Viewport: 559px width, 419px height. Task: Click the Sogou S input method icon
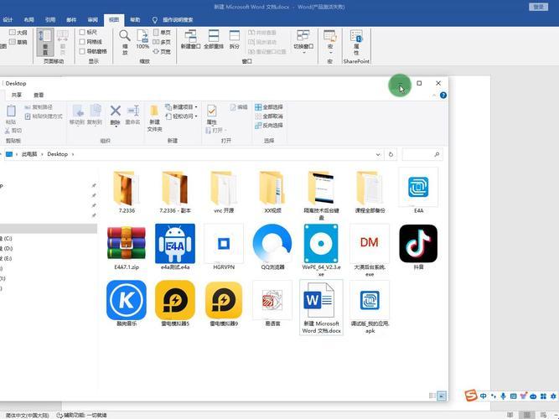click(x=471, y=396)
